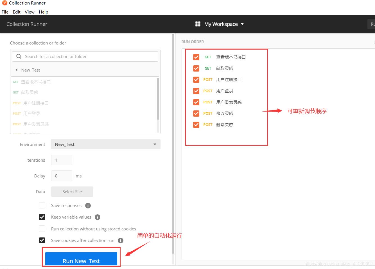Open the View menu
Screen dimensions: 375x269
click(30, 12)
